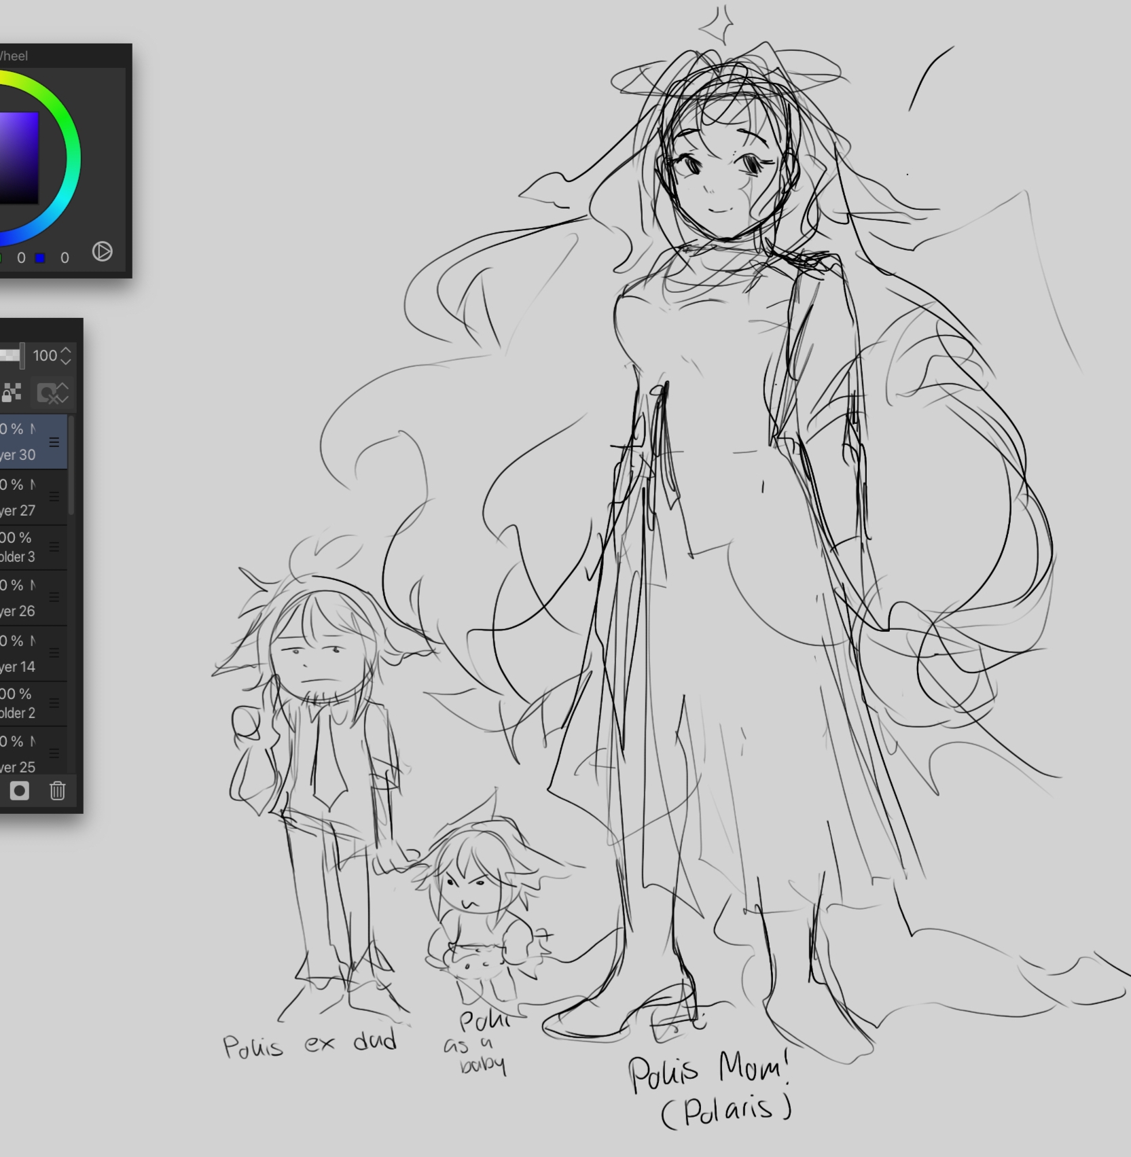Toggle the lock transparent pixels icon
Image resolution: width=1131 pixels, height=1157 pixels.
[12, 393]
